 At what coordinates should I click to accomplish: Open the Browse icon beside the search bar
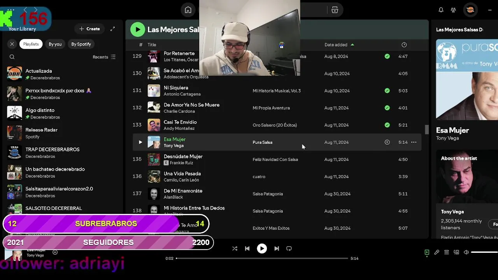pyautogui.click(x=335, y=10)
